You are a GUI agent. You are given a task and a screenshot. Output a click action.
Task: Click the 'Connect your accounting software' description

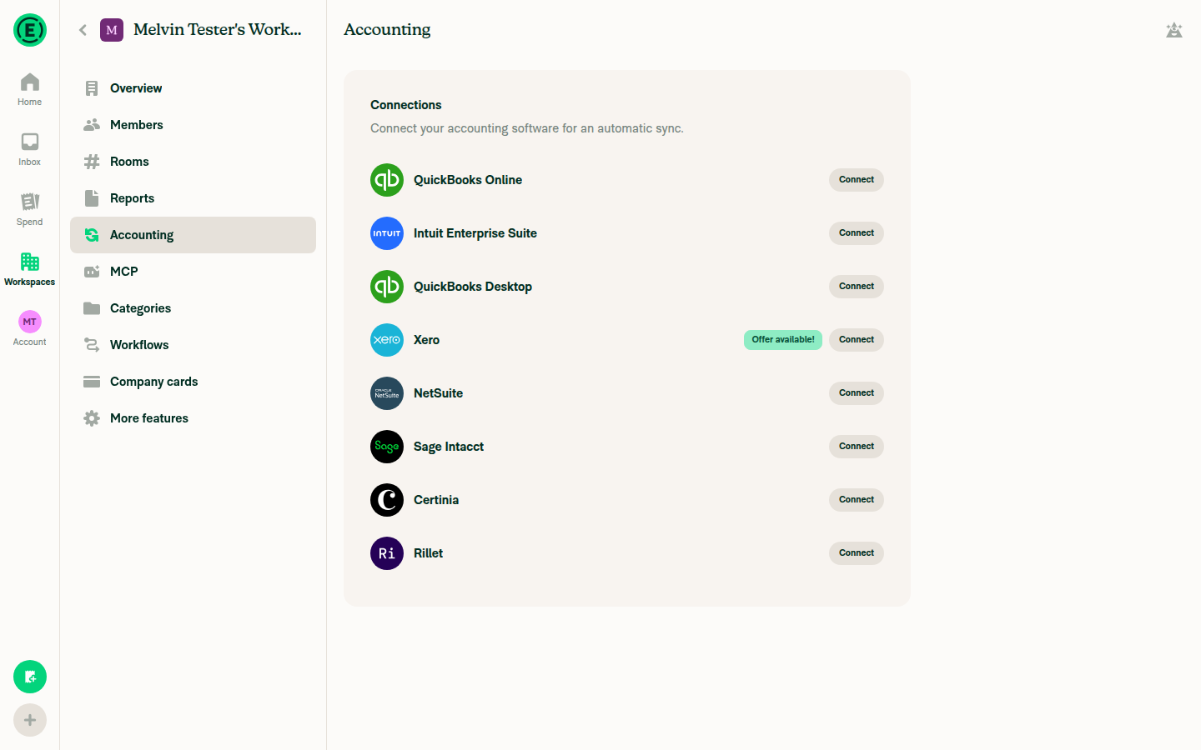point(527,128)
